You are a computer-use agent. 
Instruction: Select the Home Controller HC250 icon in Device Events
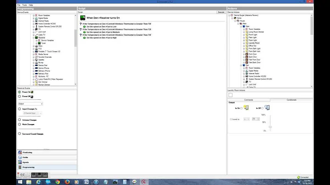pyautogui.click(x=36, y=23)
